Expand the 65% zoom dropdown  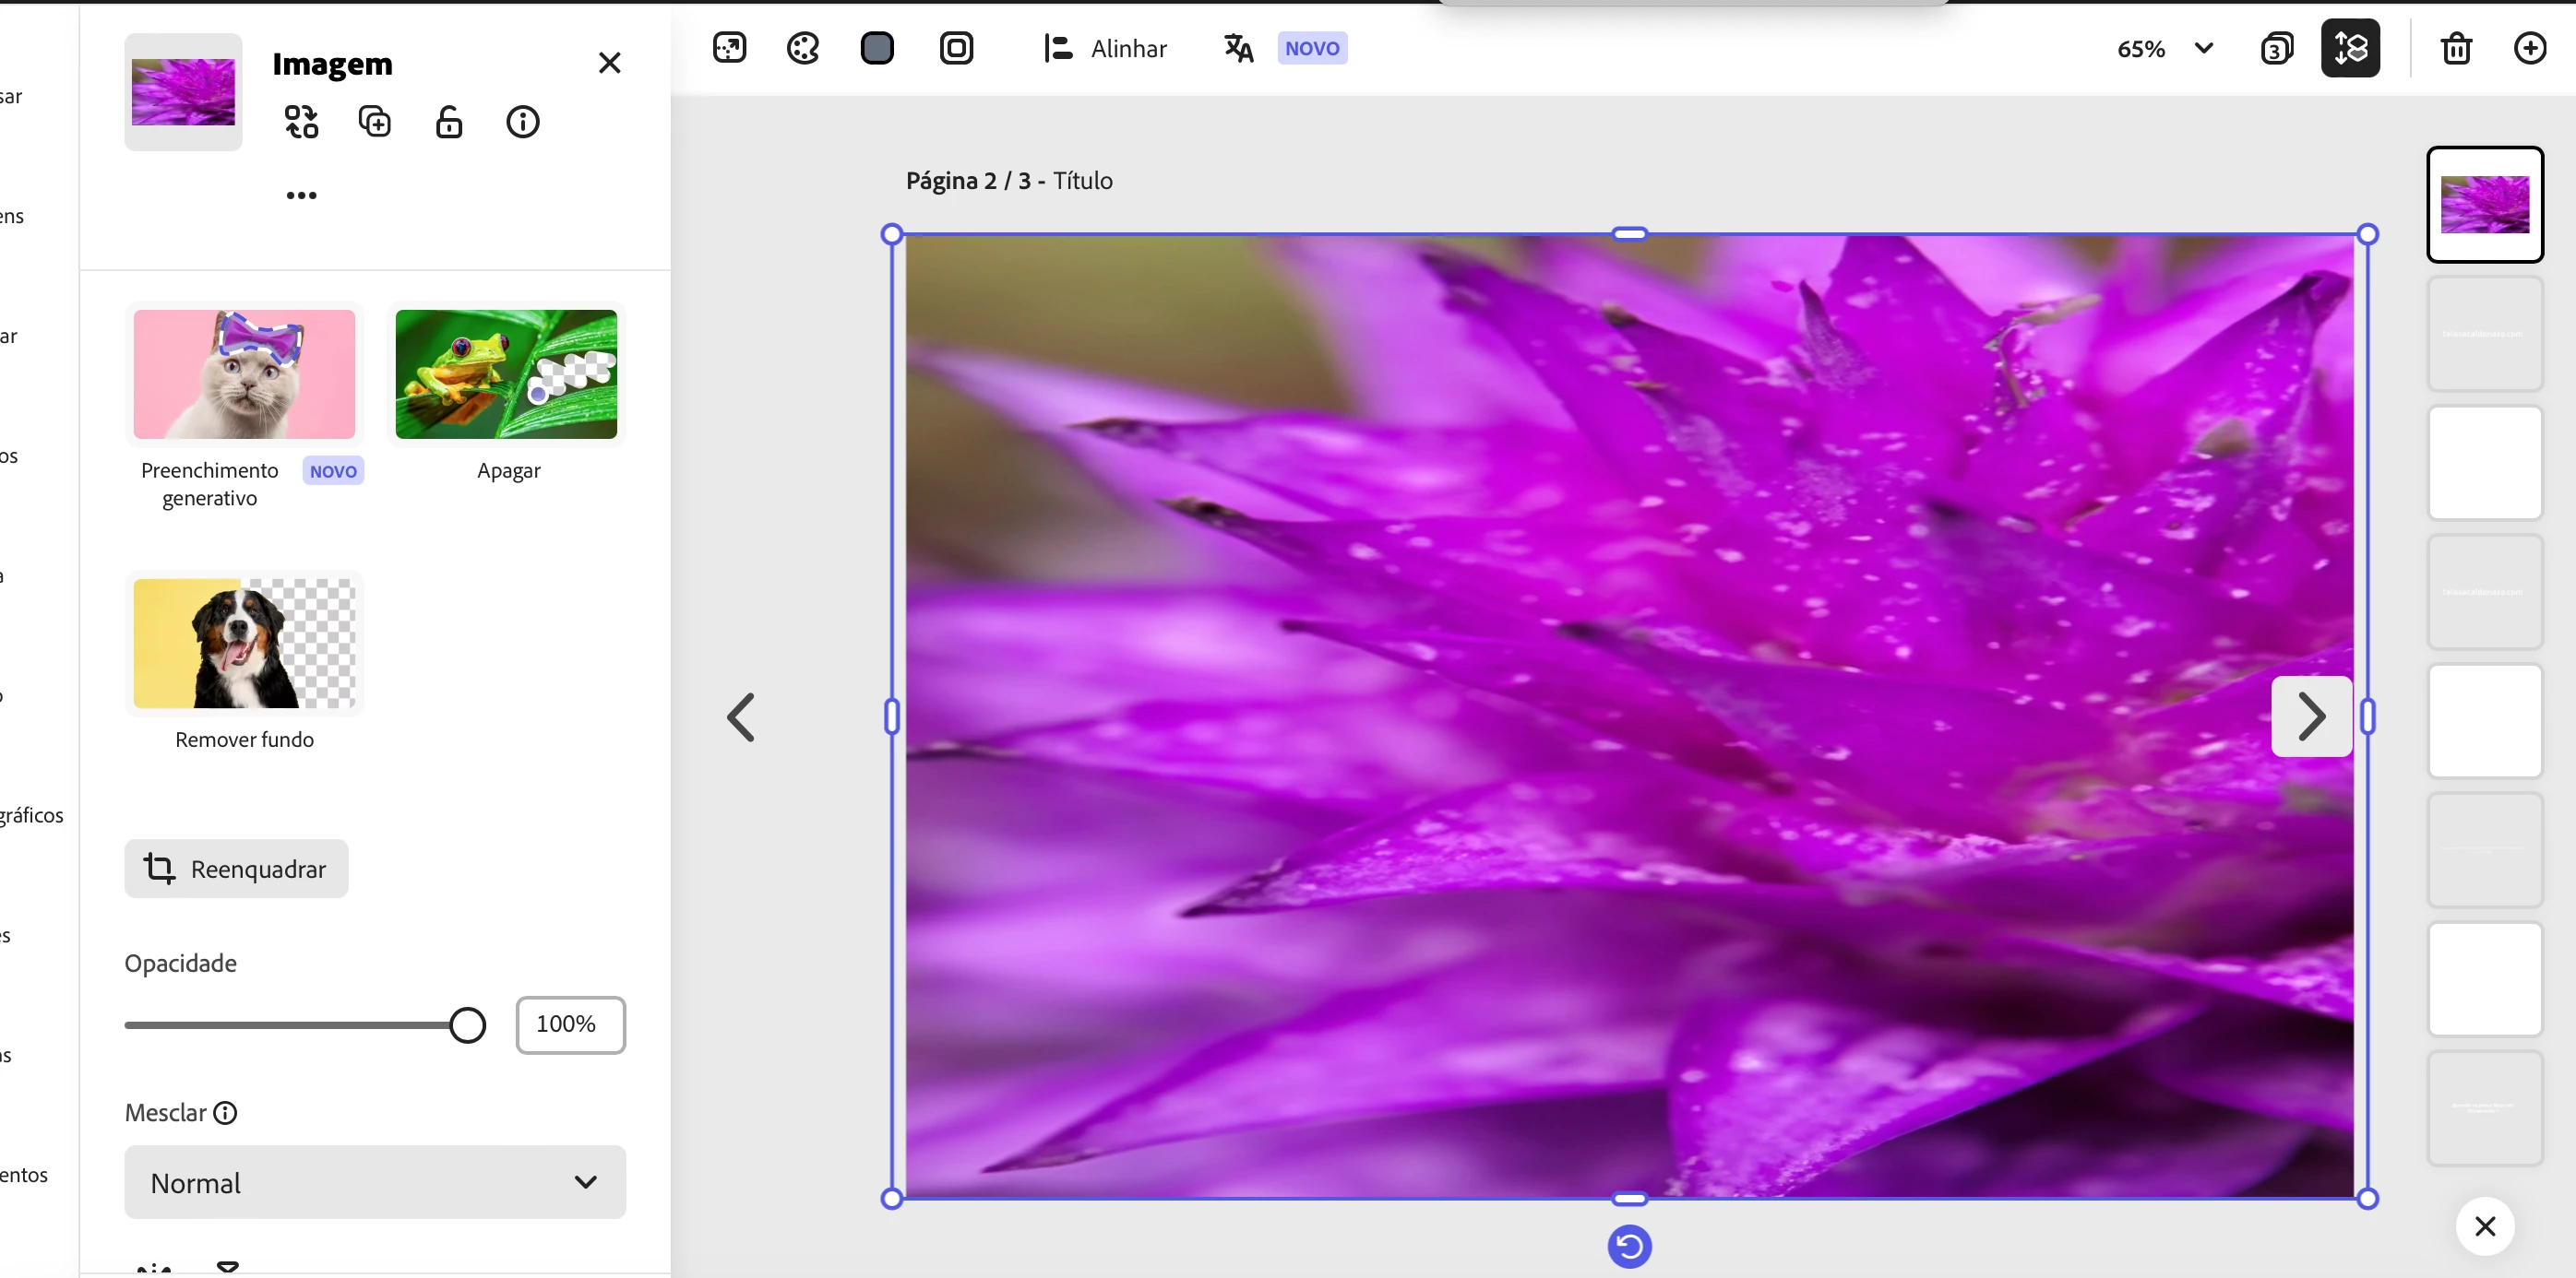pos(2203,48)
